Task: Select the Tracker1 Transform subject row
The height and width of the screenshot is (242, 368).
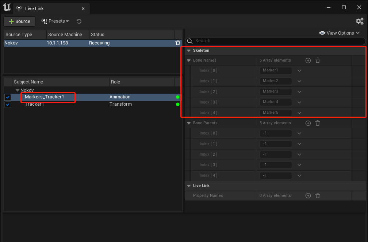Action: (x=93, y=104)
